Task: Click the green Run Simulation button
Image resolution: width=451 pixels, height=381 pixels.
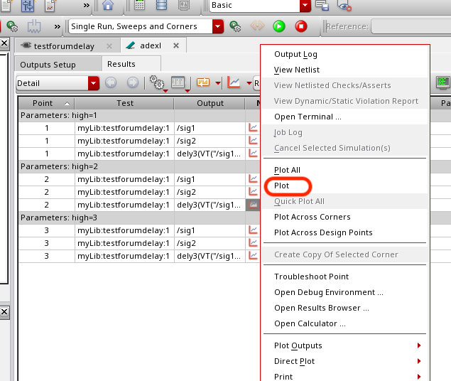Action: (279, 26)
